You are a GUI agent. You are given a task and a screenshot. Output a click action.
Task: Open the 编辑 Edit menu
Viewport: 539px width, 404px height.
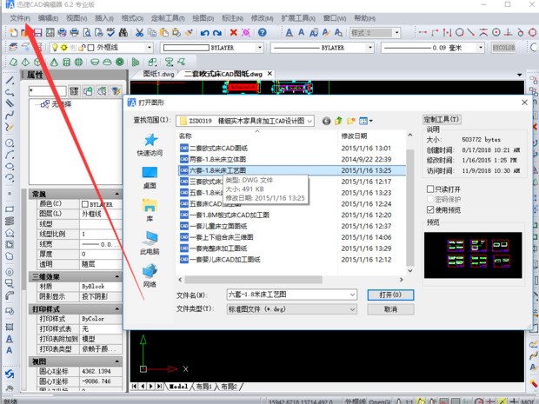click(x=48, y=18)
